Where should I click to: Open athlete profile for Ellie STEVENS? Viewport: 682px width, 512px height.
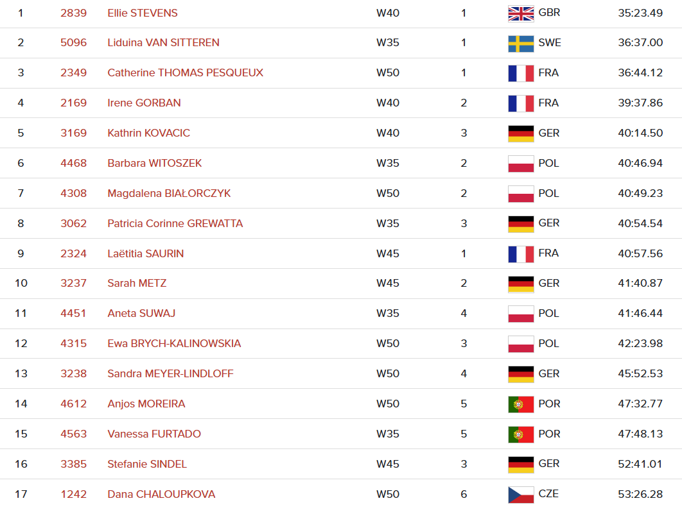point(143,13)
